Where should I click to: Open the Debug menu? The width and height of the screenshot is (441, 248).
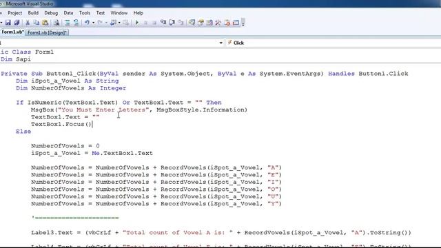pos(51,13)
